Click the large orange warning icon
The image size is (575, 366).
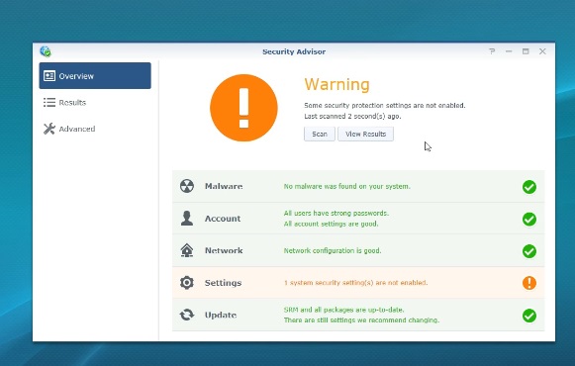pyautogui.click(x=243, y=108)
